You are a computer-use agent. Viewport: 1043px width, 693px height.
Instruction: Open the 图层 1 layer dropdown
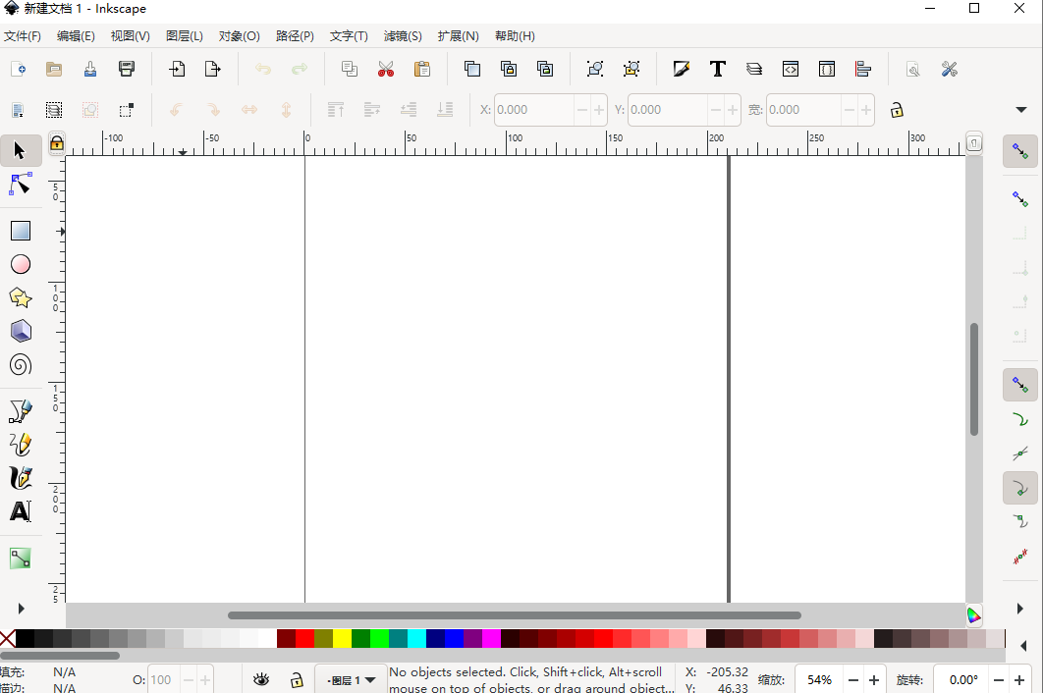(350, 678)
